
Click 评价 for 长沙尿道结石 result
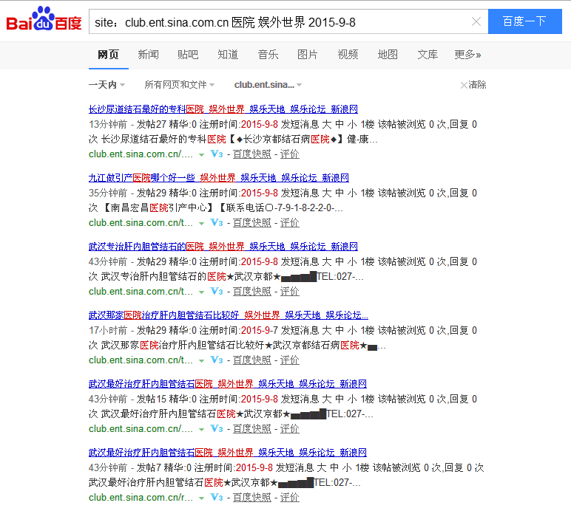pos(289,154)
